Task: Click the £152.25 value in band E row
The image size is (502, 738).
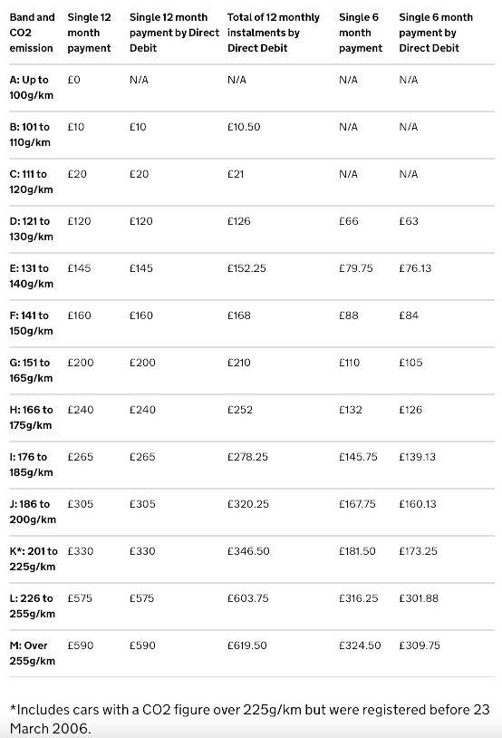Action: click(x=246, y=268)
